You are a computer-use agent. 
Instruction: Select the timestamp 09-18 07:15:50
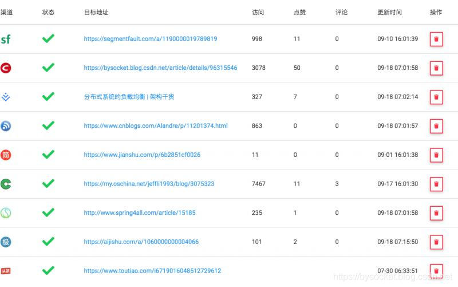397,242
